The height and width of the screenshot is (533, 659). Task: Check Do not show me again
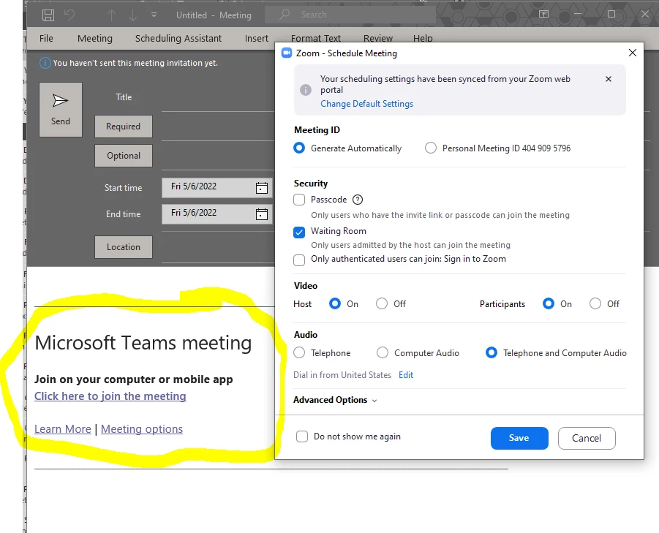[302, 436]
